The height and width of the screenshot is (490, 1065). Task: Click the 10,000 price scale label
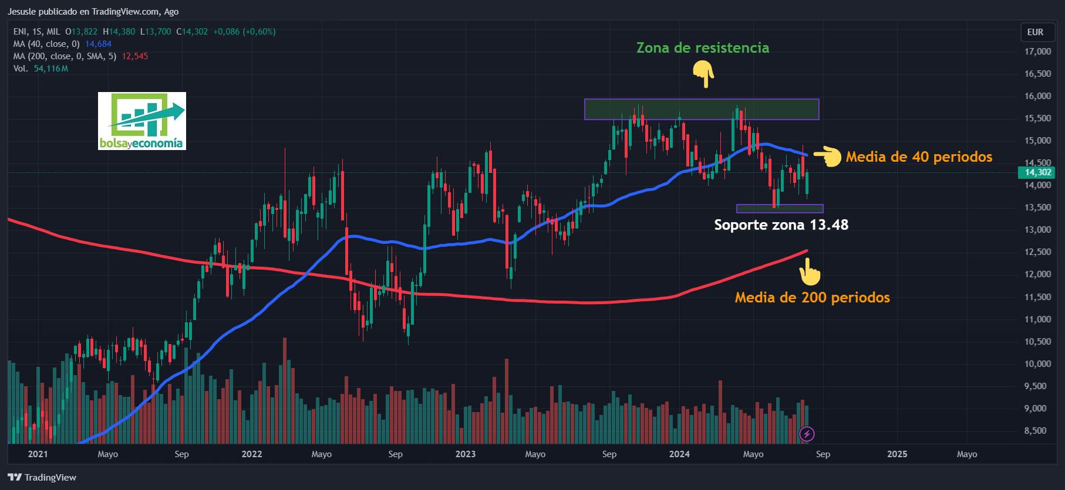coord(1038,364)
